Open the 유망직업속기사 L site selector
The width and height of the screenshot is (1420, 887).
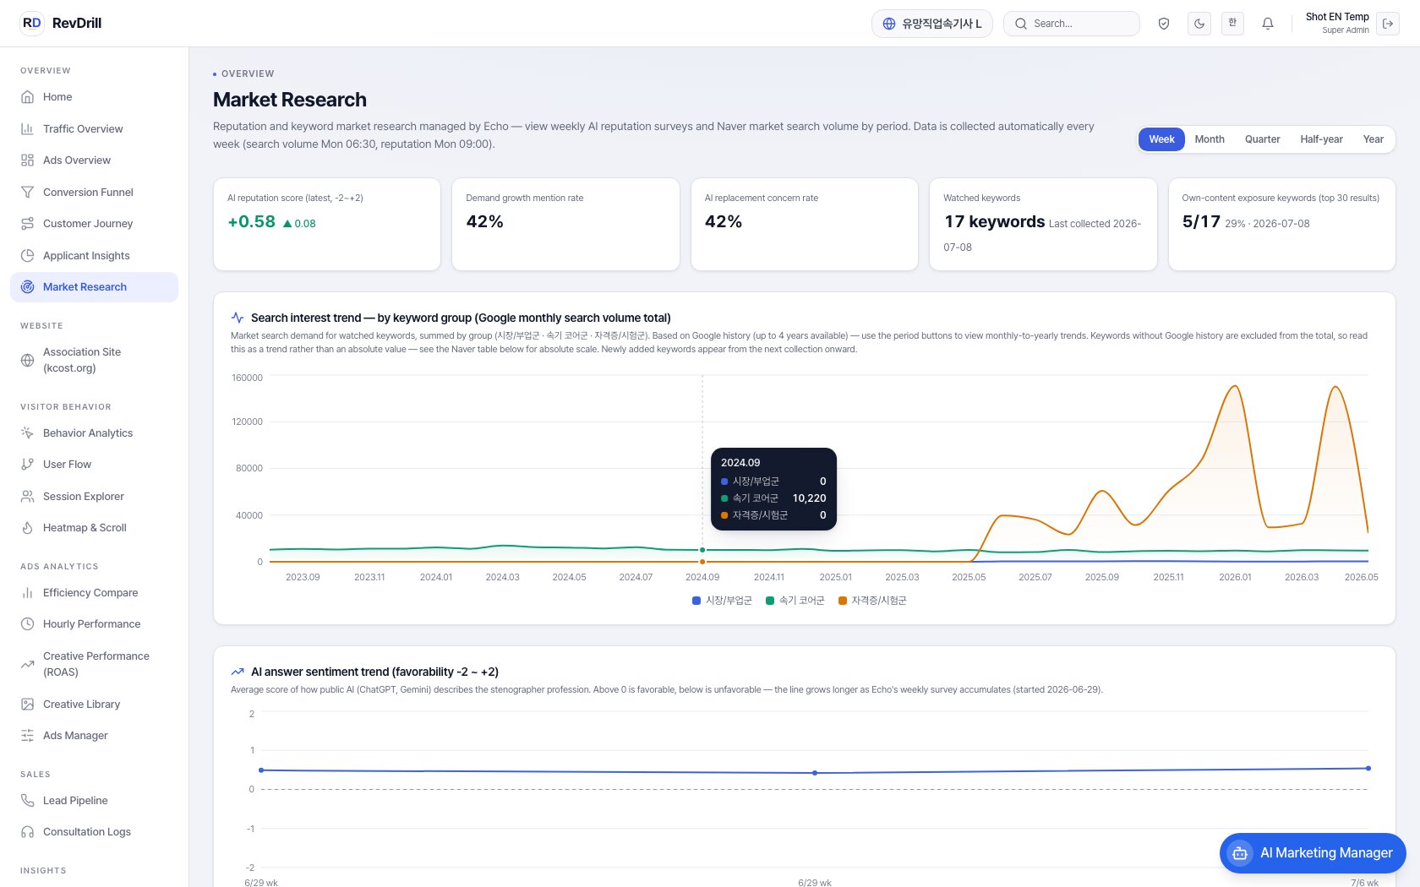pos(932,24)
